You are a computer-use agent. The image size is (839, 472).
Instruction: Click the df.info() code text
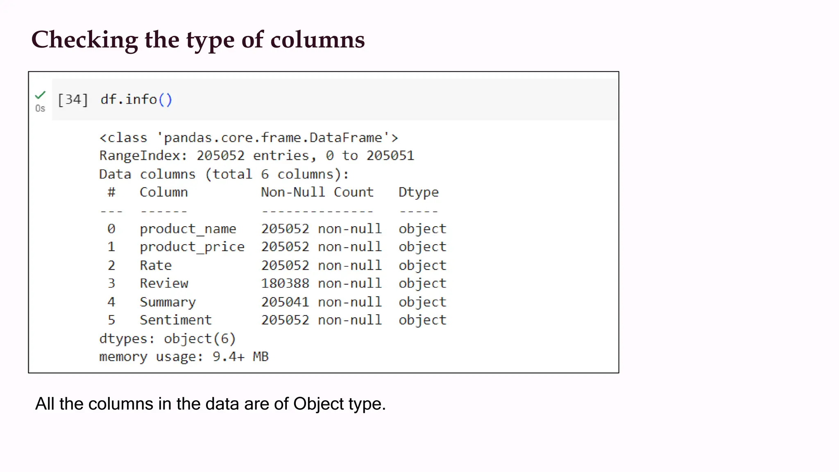point(136,100)
